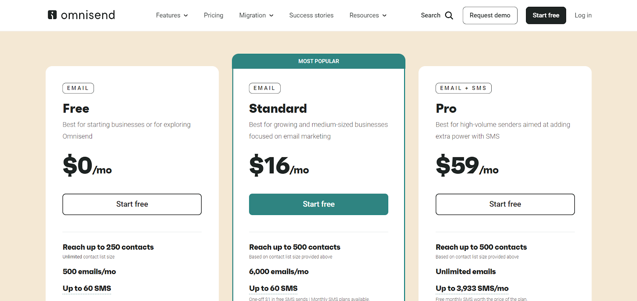Click the Standard plan's 'Up to 60 SMS' text
The height and width of the screenshot is (301, 637).
tap(273, 288)
